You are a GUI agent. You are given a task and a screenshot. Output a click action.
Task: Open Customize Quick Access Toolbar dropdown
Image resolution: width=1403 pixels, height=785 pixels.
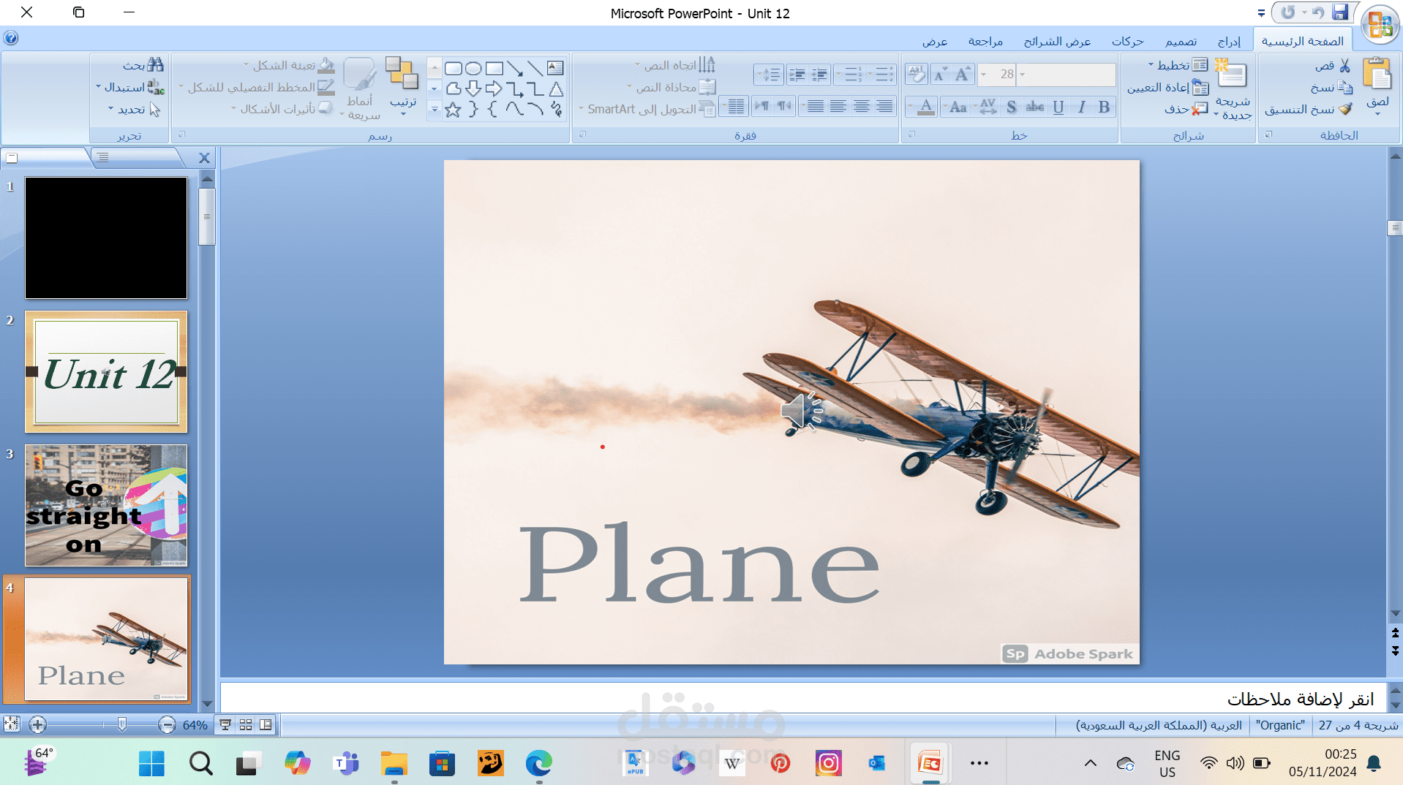(x=1261, y=13)
